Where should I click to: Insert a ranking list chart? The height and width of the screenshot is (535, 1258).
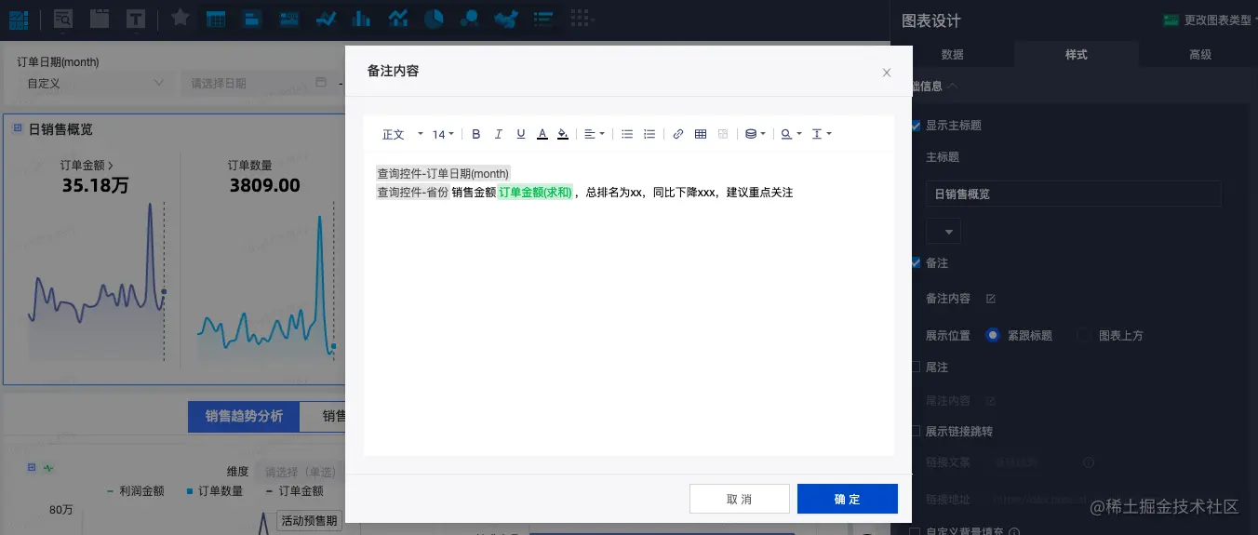[543, 18]
